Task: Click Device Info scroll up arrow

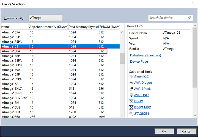Action: 195,25
